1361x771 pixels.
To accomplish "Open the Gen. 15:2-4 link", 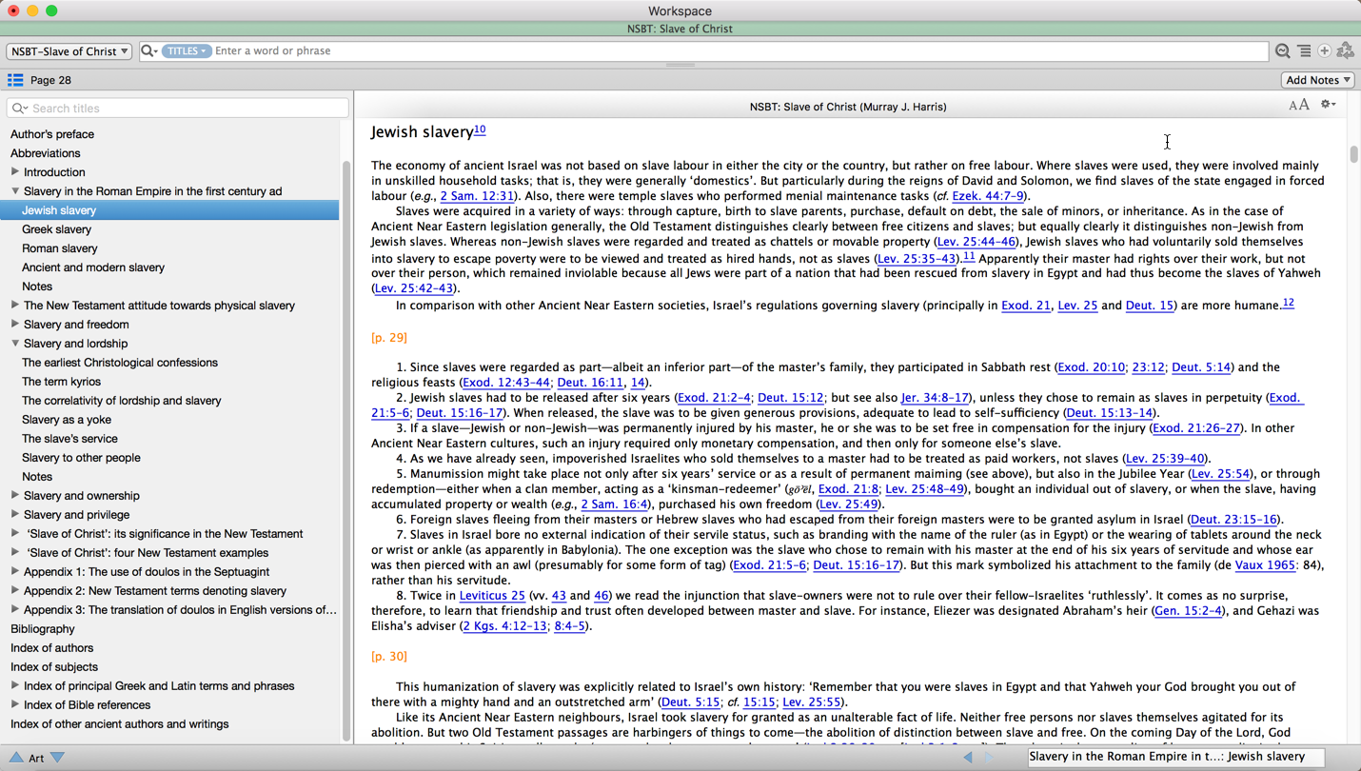I will coord(1189,611).
